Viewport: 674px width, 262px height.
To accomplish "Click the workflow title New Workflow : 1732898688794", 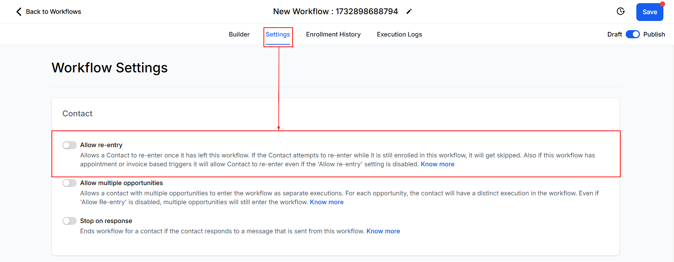I will click(x=335, y=12).
